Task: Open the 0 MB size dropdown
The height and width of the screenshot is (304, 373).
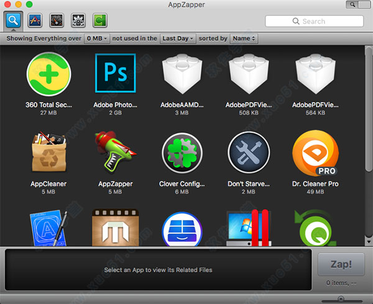Action: click(x=97, y=38)
